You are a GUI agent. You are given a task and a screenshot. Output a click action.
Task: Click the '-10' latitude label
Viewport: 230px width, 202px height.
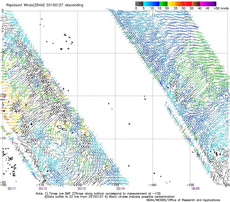pyautogui.click(x=3, y=95)
